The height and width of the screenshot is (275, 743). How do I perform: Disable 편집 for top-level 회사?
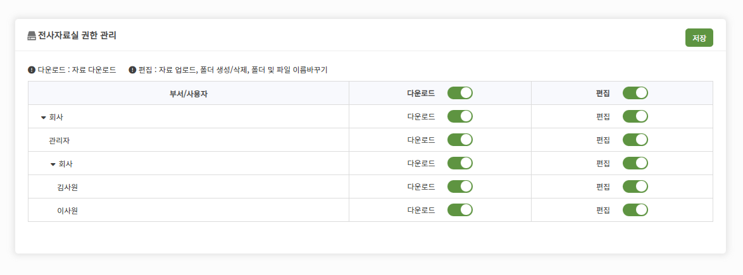click(x=635, y=116)
